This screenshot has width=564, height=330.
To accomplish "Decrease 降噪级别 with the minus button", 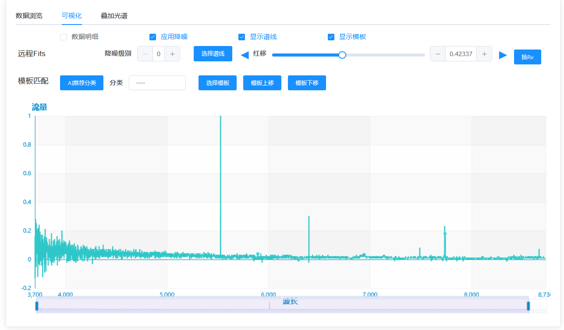I will [145, 54].
